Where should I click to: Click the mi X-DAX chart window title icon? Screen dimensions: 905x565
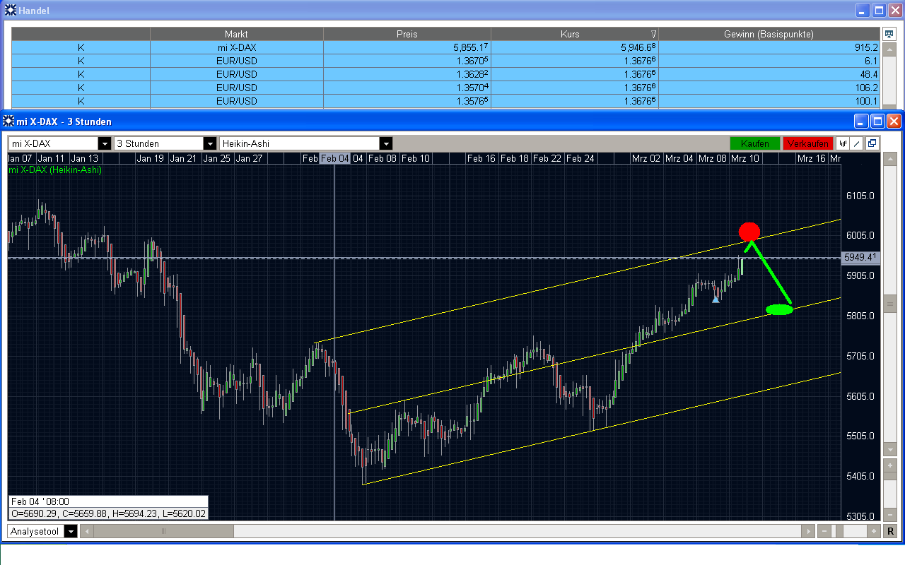click(x=9, y=121)
